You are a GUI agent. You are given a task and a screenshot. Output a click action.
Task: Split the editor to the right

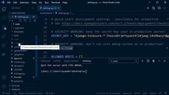[159, 8]
